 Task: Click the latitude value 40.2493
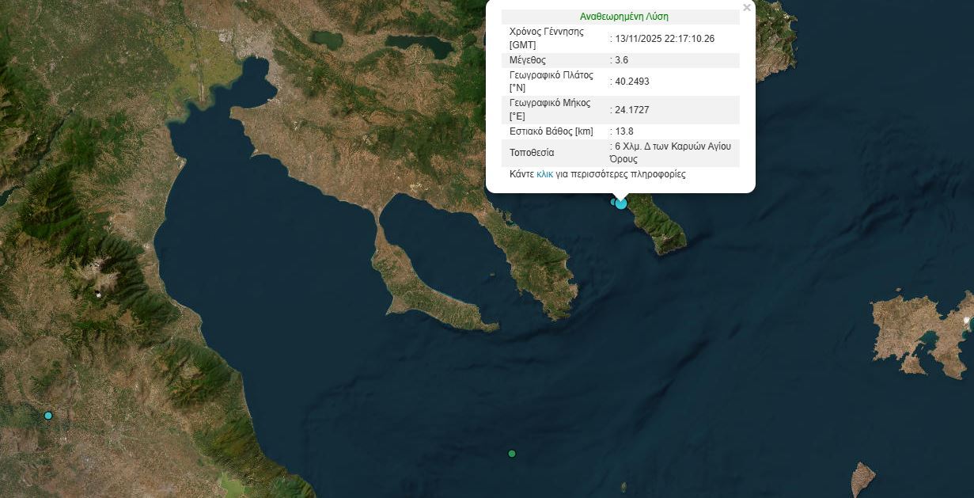pyautogui.click(x=631, y=82)
